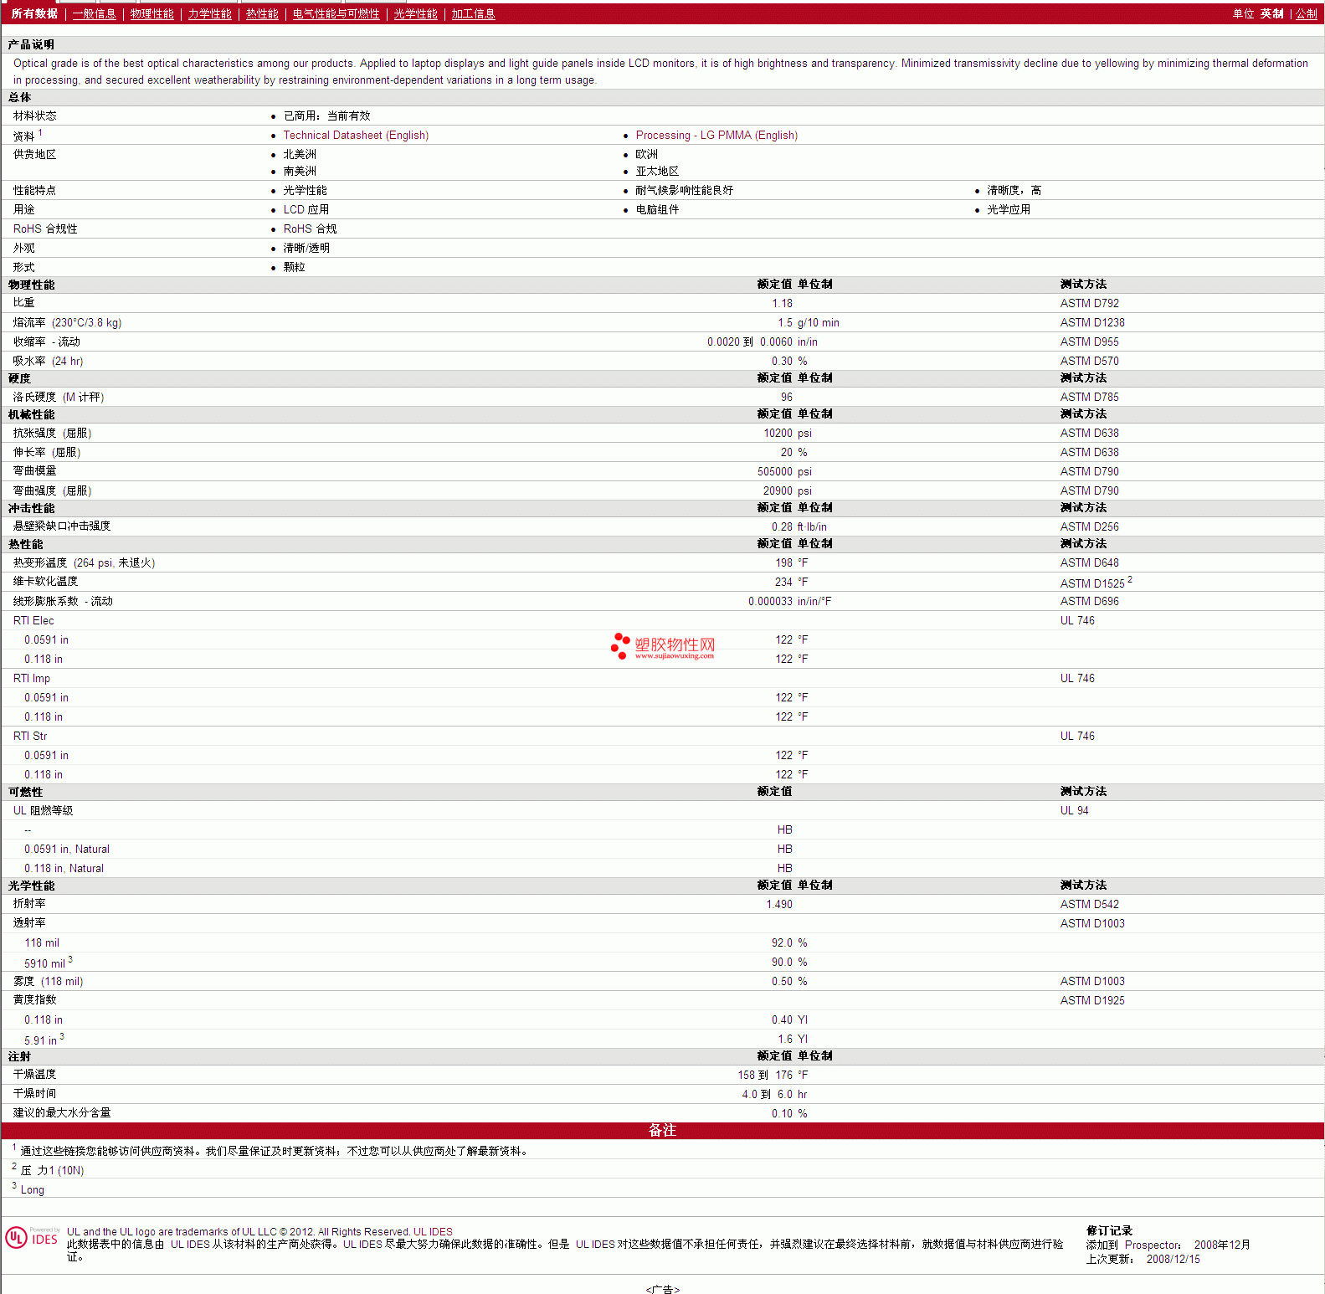Screen dimensions: 1325x1294
Task: Switch to the 力学性能 tab
Action: [x=209, y=14]
